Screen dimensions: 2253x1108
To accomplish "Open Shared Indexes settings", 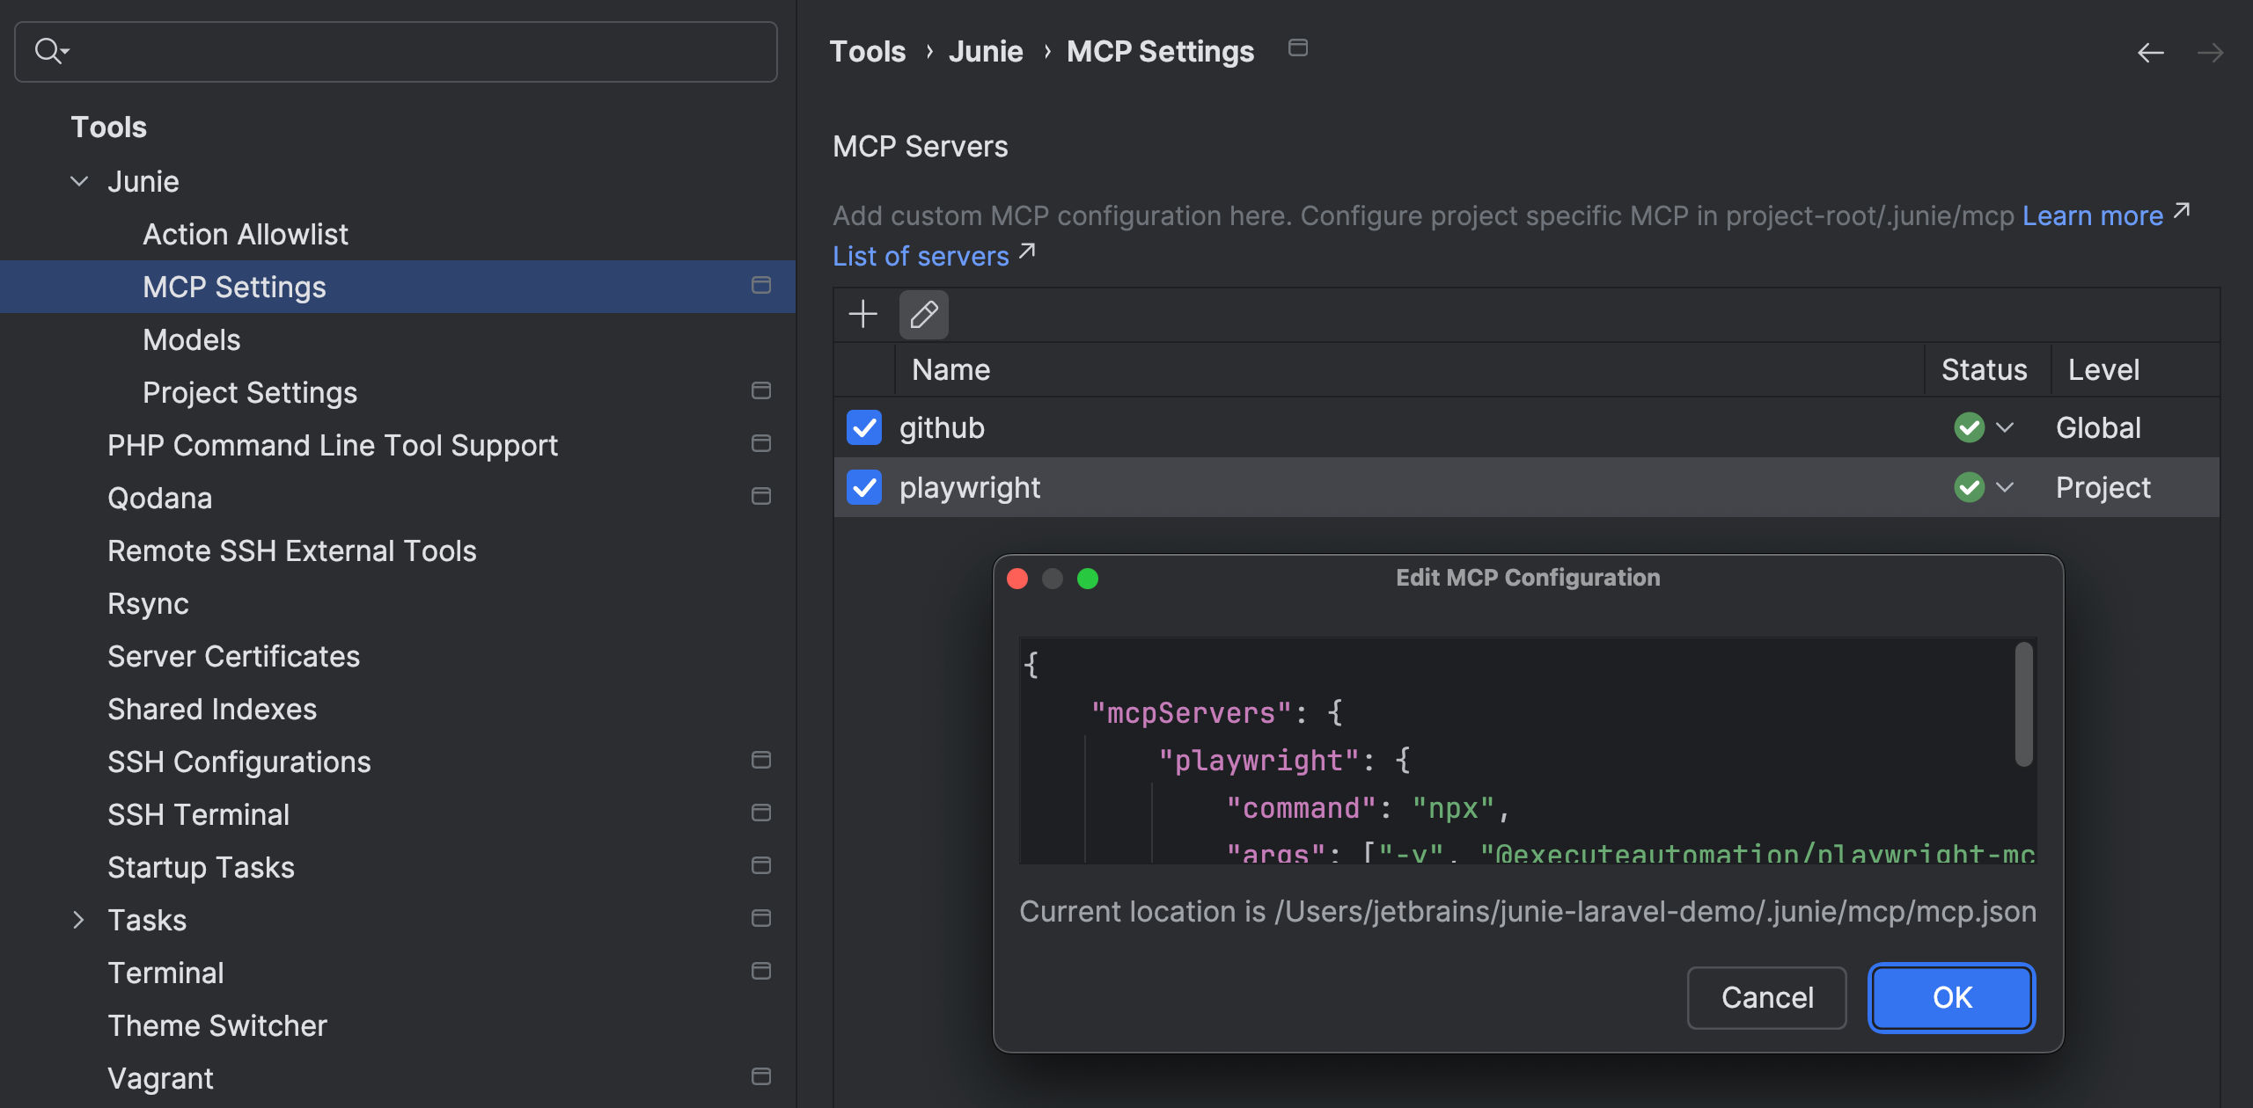I will 212,709.
